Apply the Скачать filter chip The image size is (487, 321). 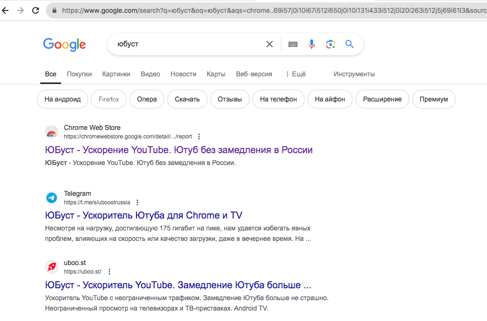[187, 99]
